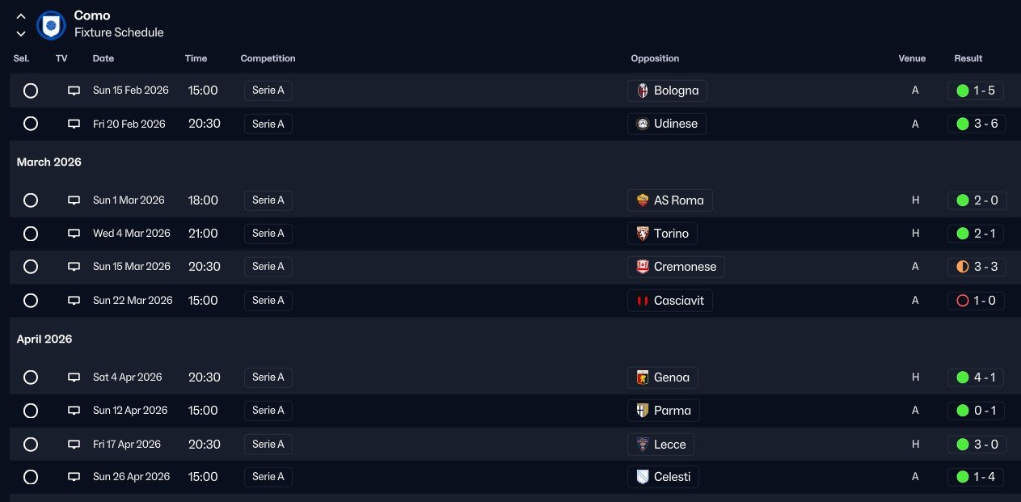The image size is (1021, 502).
Task: Click the Bologna club crest
Action: (x=643, y=91)
